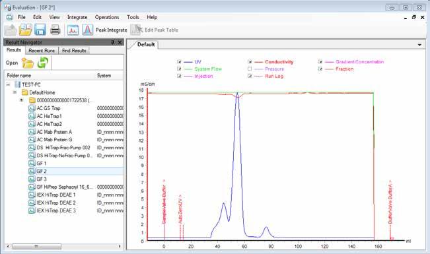Toggle the System Flow curve checkbox

[179, 69]
